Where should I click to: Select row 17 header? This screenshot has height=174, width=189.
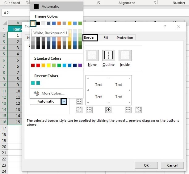click(4, 128)
